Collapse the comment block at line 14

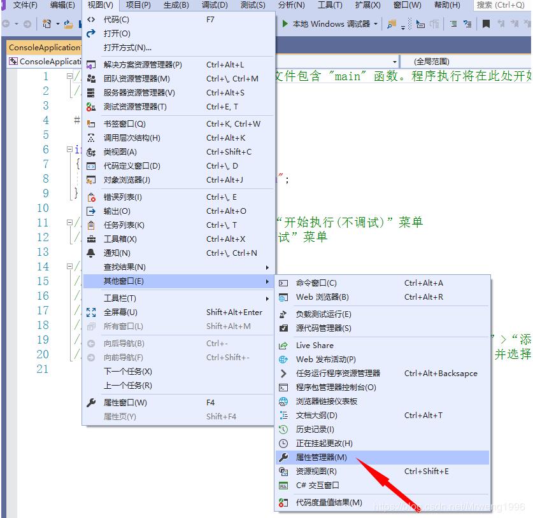tap(69, 266)
